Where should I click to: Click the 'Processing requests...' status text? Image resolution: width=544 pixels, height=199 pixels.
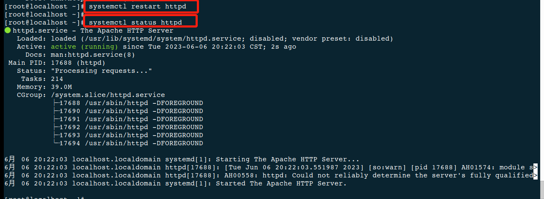101,71
